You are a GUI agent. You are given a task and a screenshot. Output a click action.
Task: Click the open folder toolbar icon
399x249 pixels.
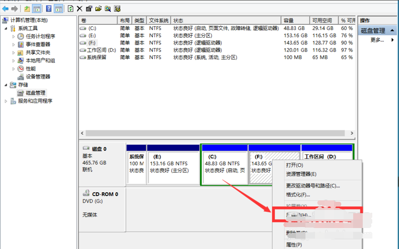(98, 9)
